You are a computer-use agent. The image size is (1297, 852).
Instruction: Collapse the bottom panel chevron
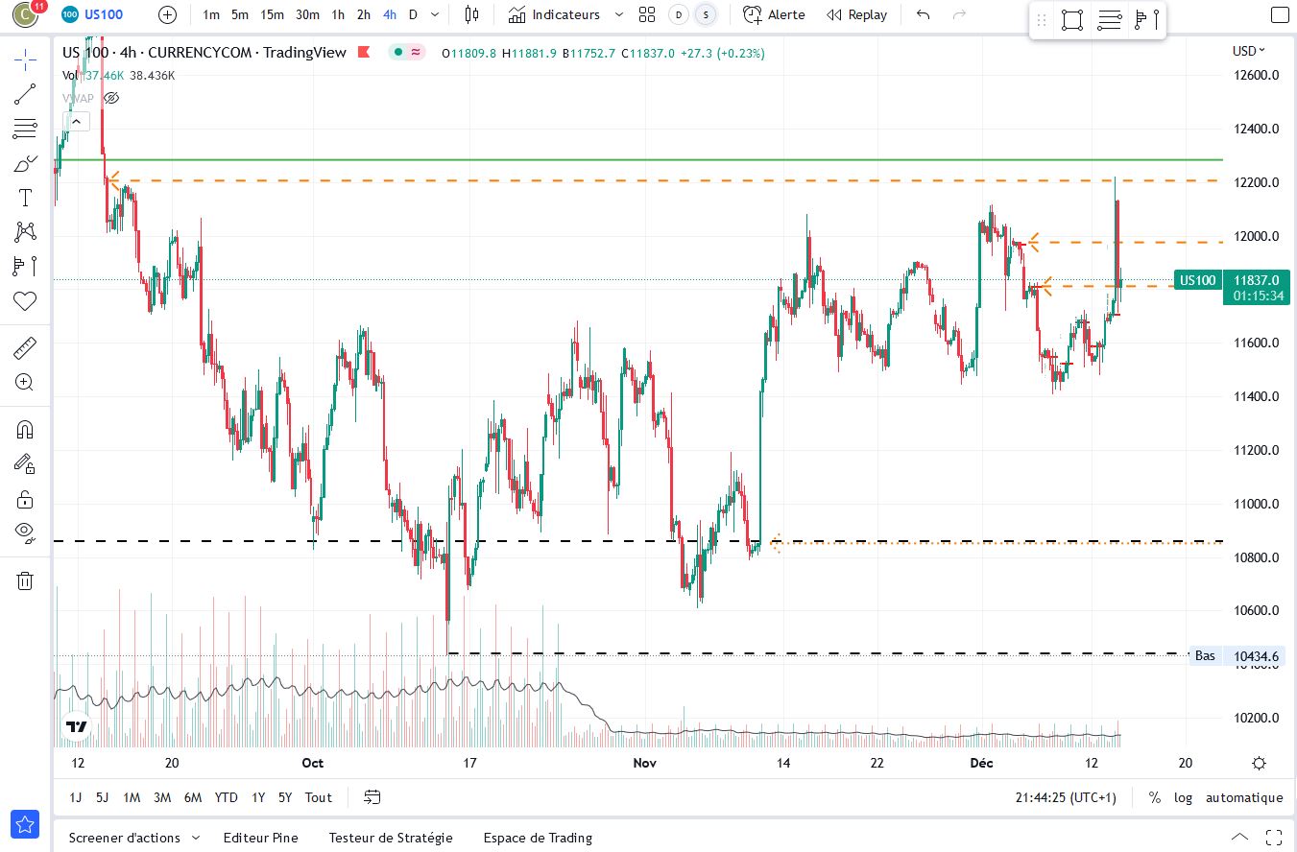1239,837
